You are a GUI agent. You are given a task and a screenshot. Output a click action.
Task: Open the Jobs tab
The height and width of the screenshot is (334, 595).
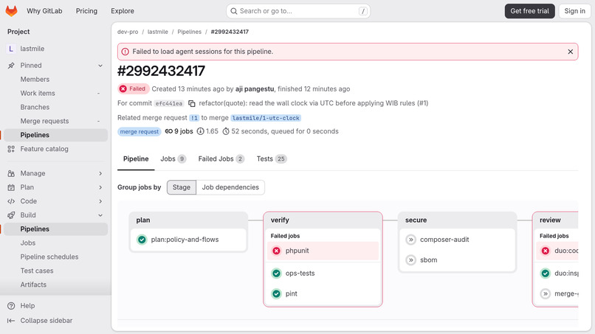tap(173, 159)
